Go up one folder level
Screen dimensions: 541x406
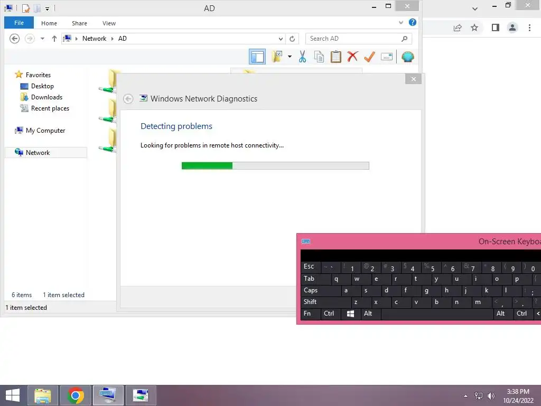click(54, 39)
